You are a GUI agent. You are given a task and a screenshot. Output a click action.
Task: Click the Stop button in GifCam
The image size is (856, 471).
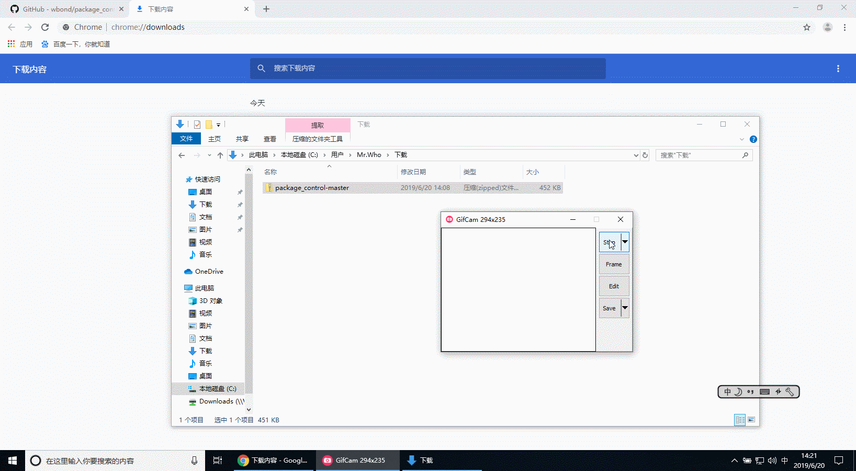[x=610, y=242]
